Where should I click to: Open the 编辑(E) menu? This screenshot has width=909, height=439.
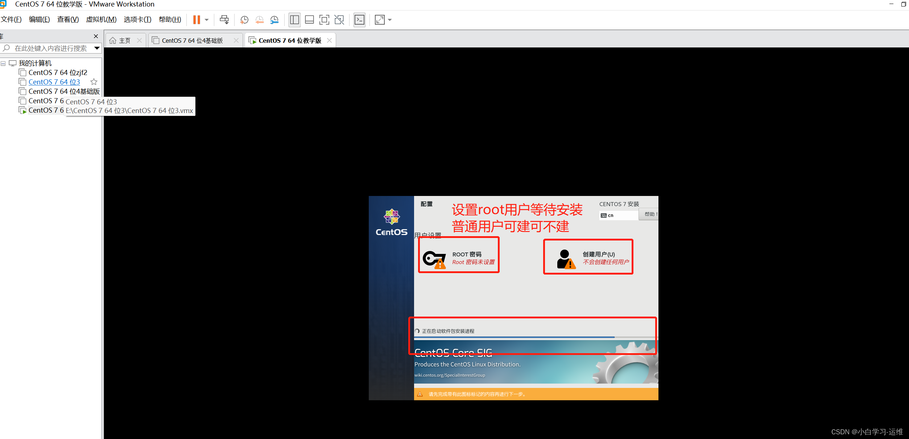(39, 20)
